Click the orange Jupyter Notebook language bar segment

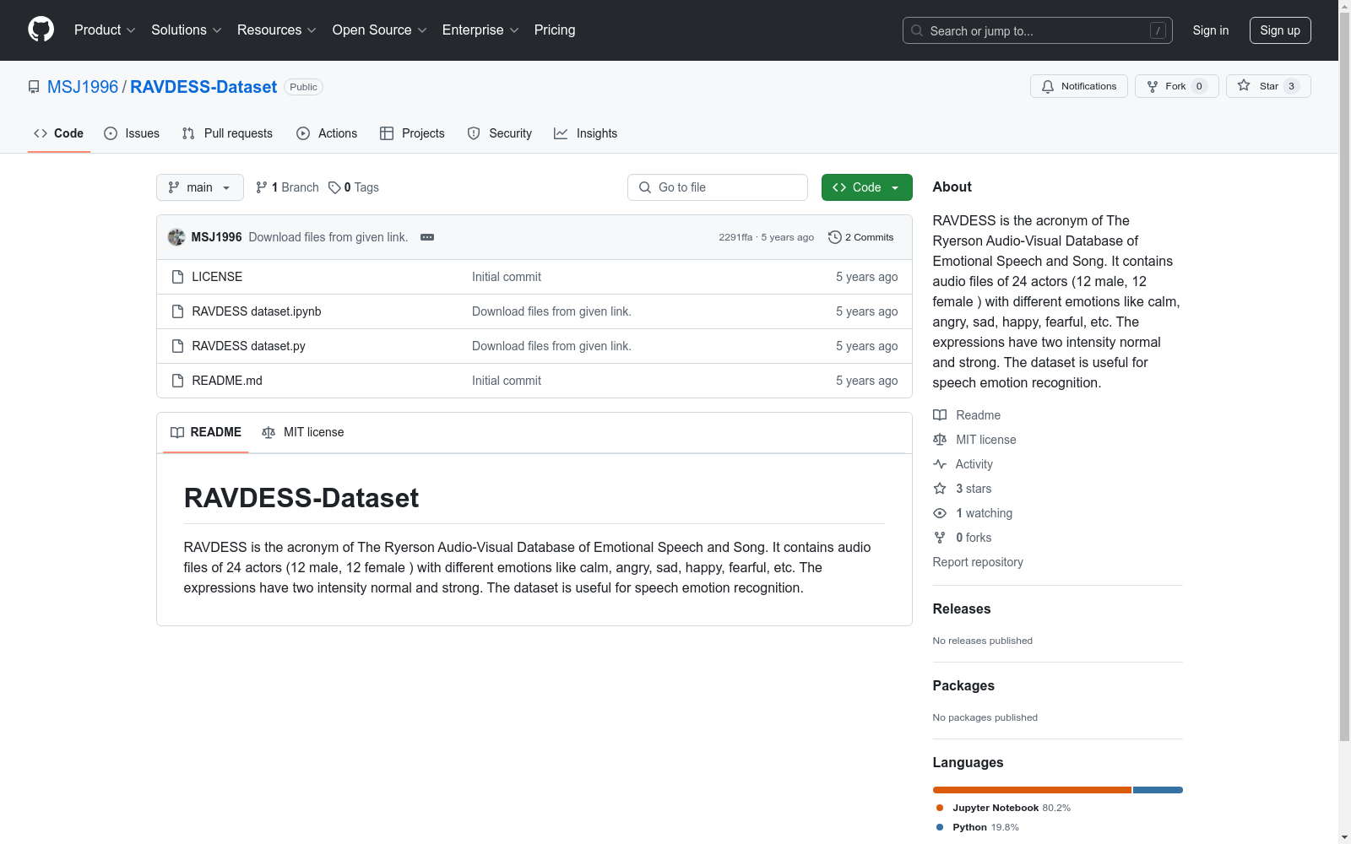click(x=1032, y=790)
